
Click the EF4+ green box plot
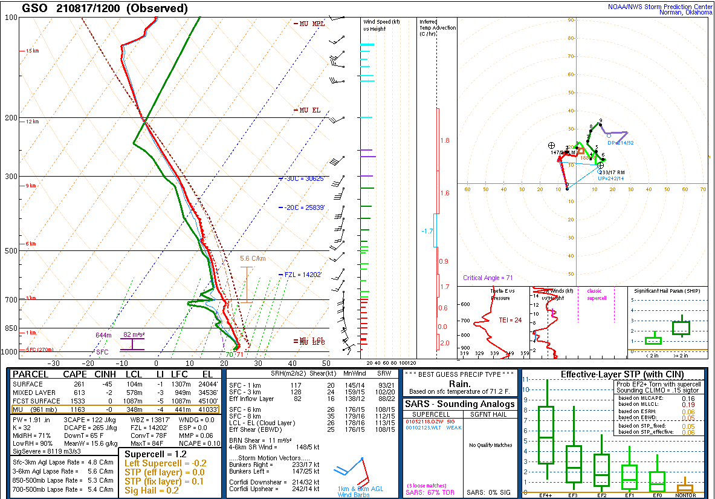pos(546,435)
